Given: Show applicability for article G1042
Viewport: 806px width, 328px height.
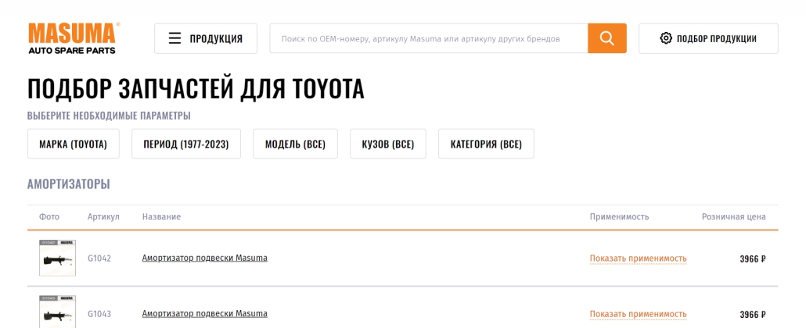Looking at the screenshot, I should click(x=638, y=258).
